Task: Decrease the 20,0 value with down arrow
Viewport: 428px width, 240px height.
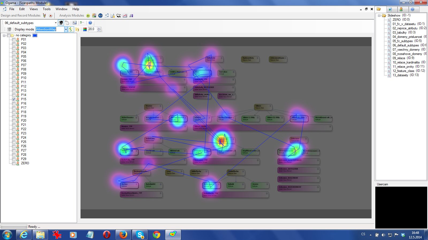Action: [99, 30]
